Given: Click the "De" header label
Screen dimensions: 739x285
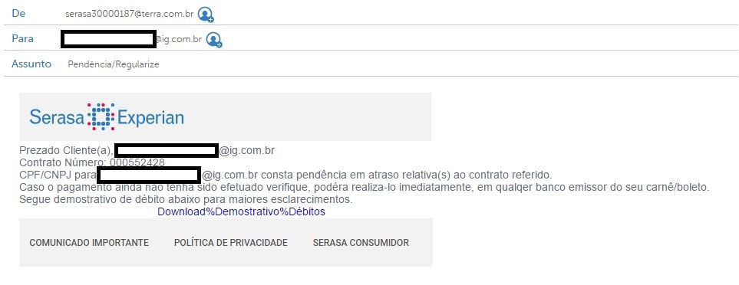Looking at the screenshot, I should [x=18, y=13].
